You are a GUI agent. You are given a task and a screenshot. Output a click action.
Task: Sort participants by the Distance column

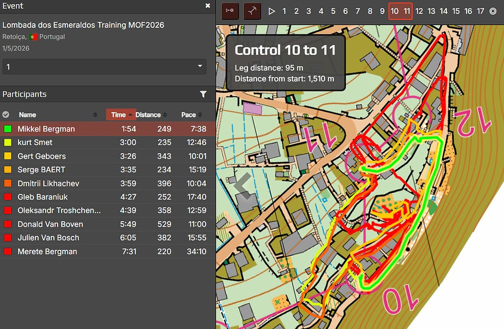pos(148,115)
